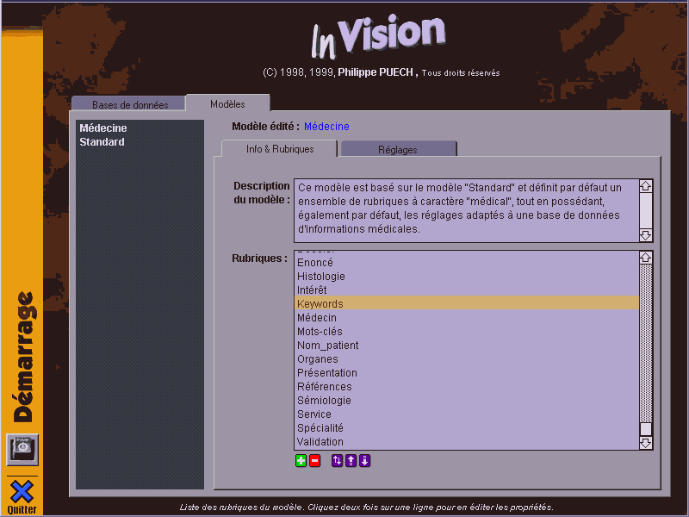The width and height of the screenshot is (689, 517).
Task: Select the Info & Rubriques tab
Action: [x=280, y=149]
